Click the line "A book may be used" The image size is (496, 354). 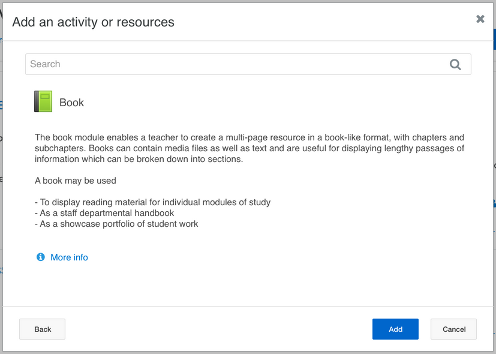tap(76, 181)
